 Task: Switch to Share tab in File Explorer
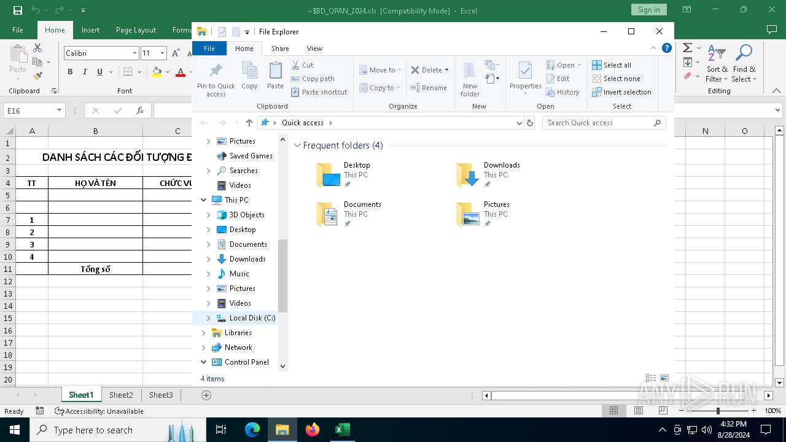coord(280,48)
